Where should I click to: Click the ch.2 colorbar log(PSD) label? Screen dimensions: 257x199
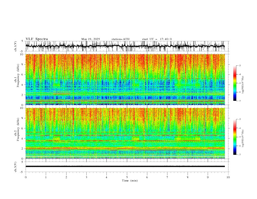243,138
